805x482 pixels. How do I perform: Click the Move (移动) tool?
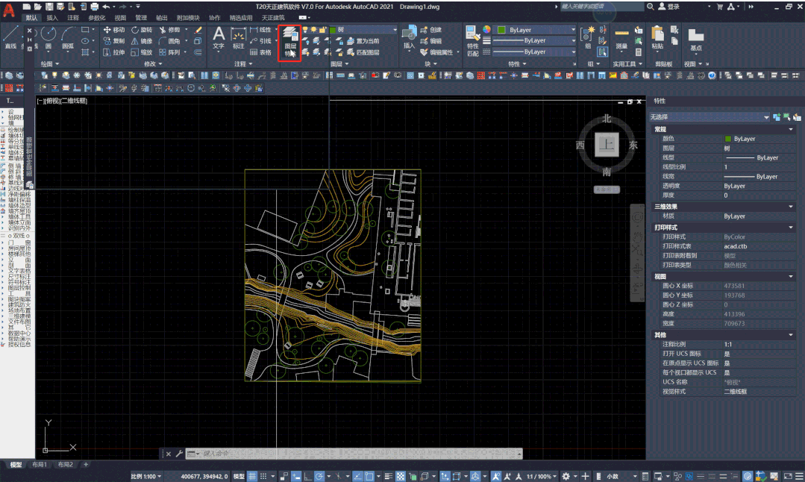[x=114, y=30]
